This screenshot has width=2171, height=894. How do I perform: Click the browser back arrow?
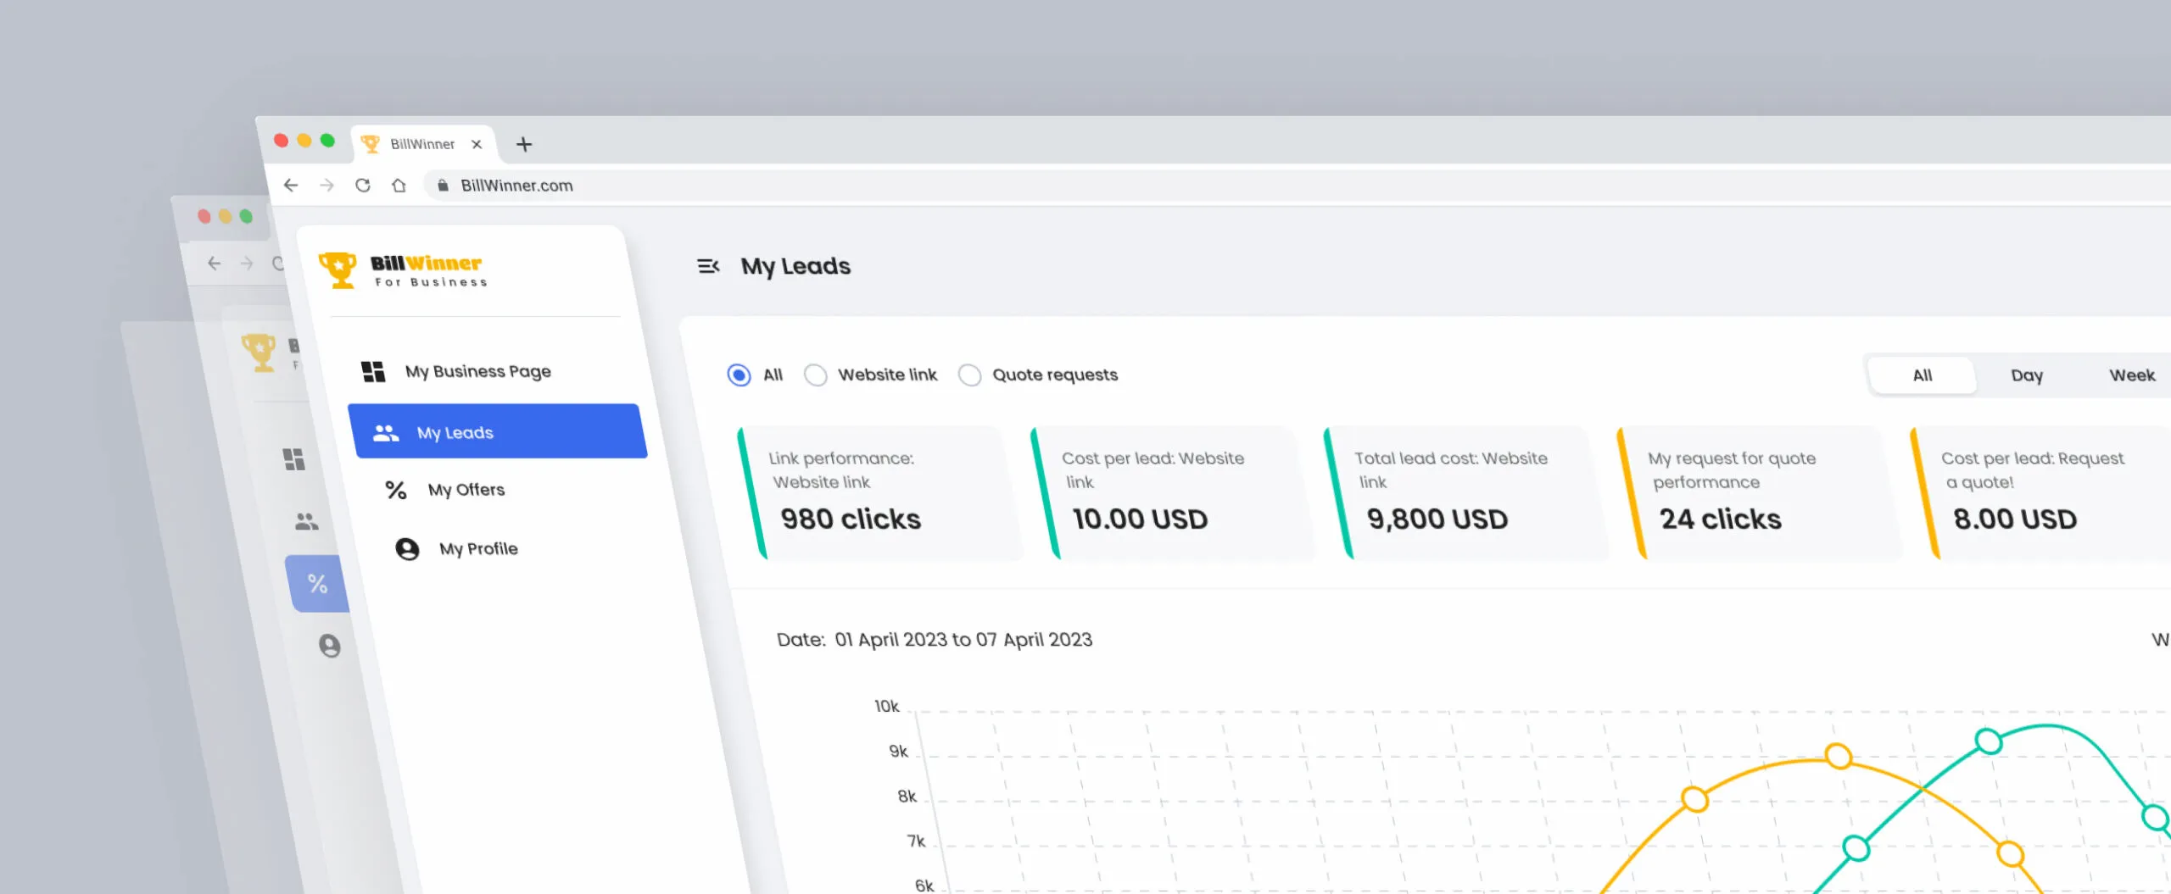coord(291,185)
